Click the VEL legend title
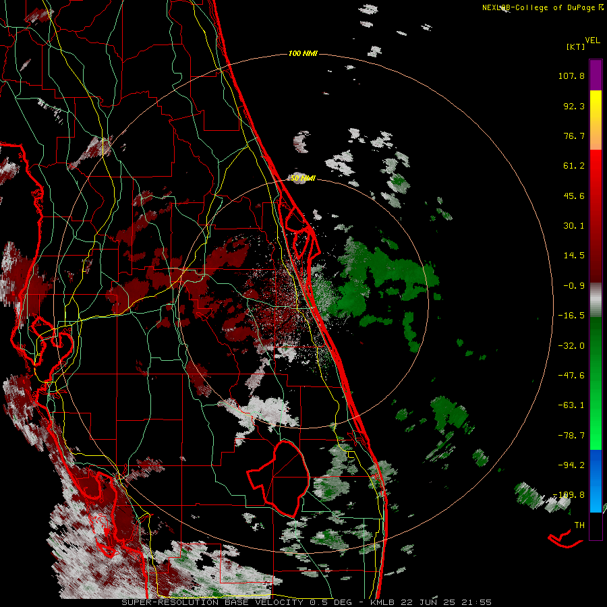Viewport: 607px width, 607px height. tap(592, 40)
